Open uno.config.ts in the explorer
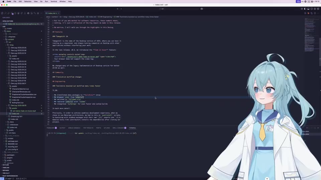Viewport: 321px width, 180px height. [13, 149]
